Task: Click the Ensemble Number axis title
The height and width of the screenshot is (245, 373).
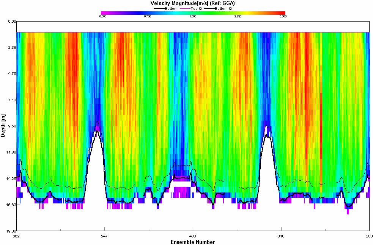Action: [x=193, y=242]
